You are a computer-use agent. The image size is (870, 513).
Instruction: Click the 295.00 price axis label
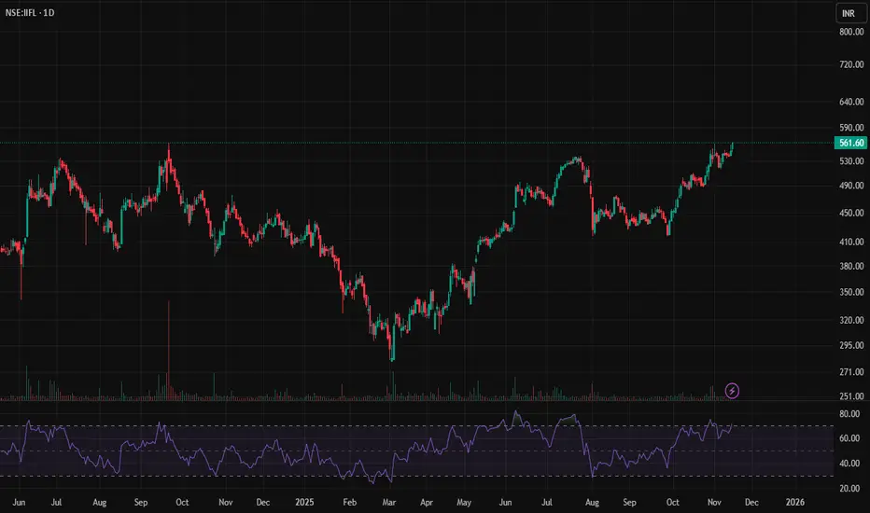tap(849, 345)
